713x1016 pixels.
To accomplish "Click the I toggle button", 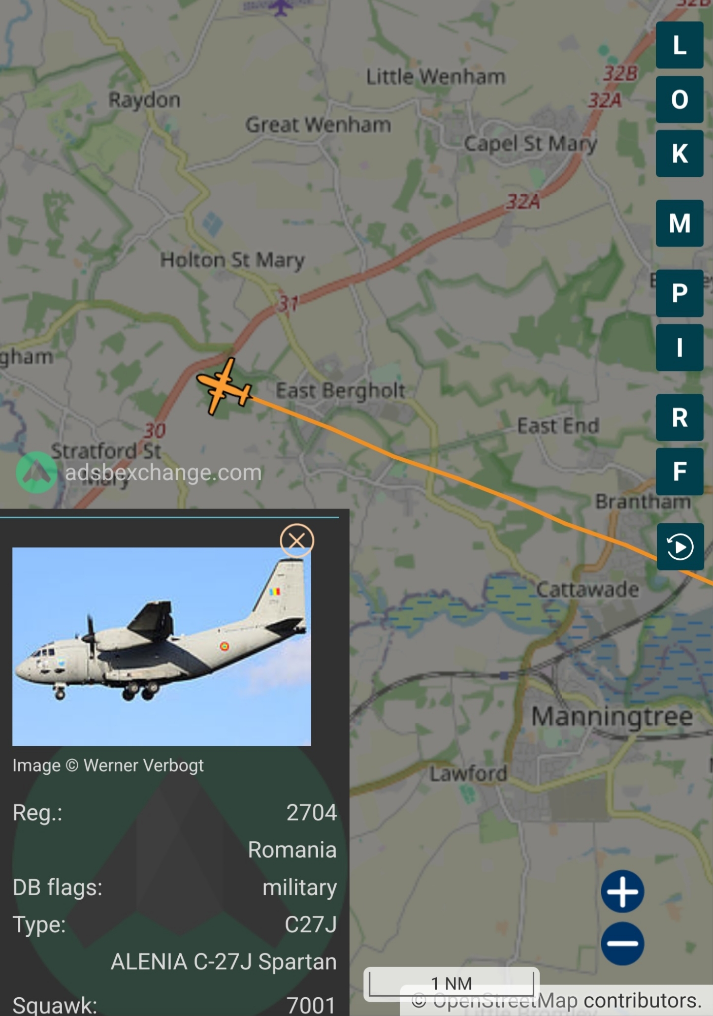I will coord(679,347).
